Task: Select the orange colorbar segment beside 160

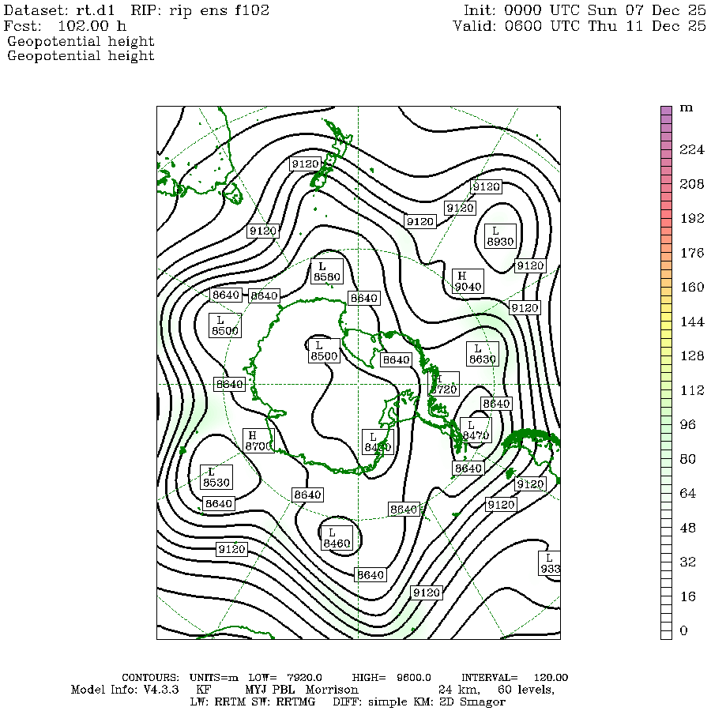Action: pos(666,283)
